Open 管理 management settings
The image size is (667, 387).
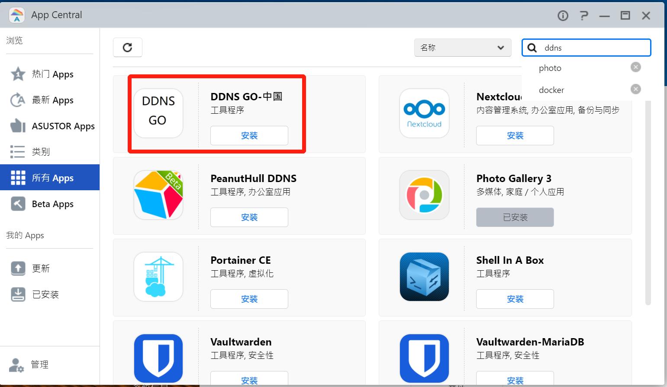coord(50,365)
